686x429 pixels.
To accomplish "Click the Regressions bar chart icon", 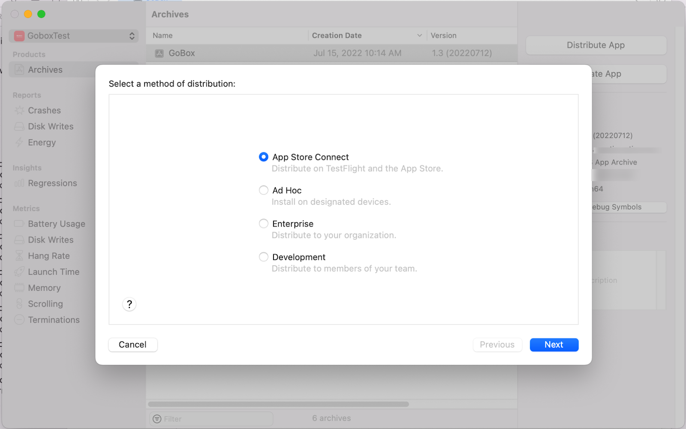I will pyautogui.click(x=19, y=183).
